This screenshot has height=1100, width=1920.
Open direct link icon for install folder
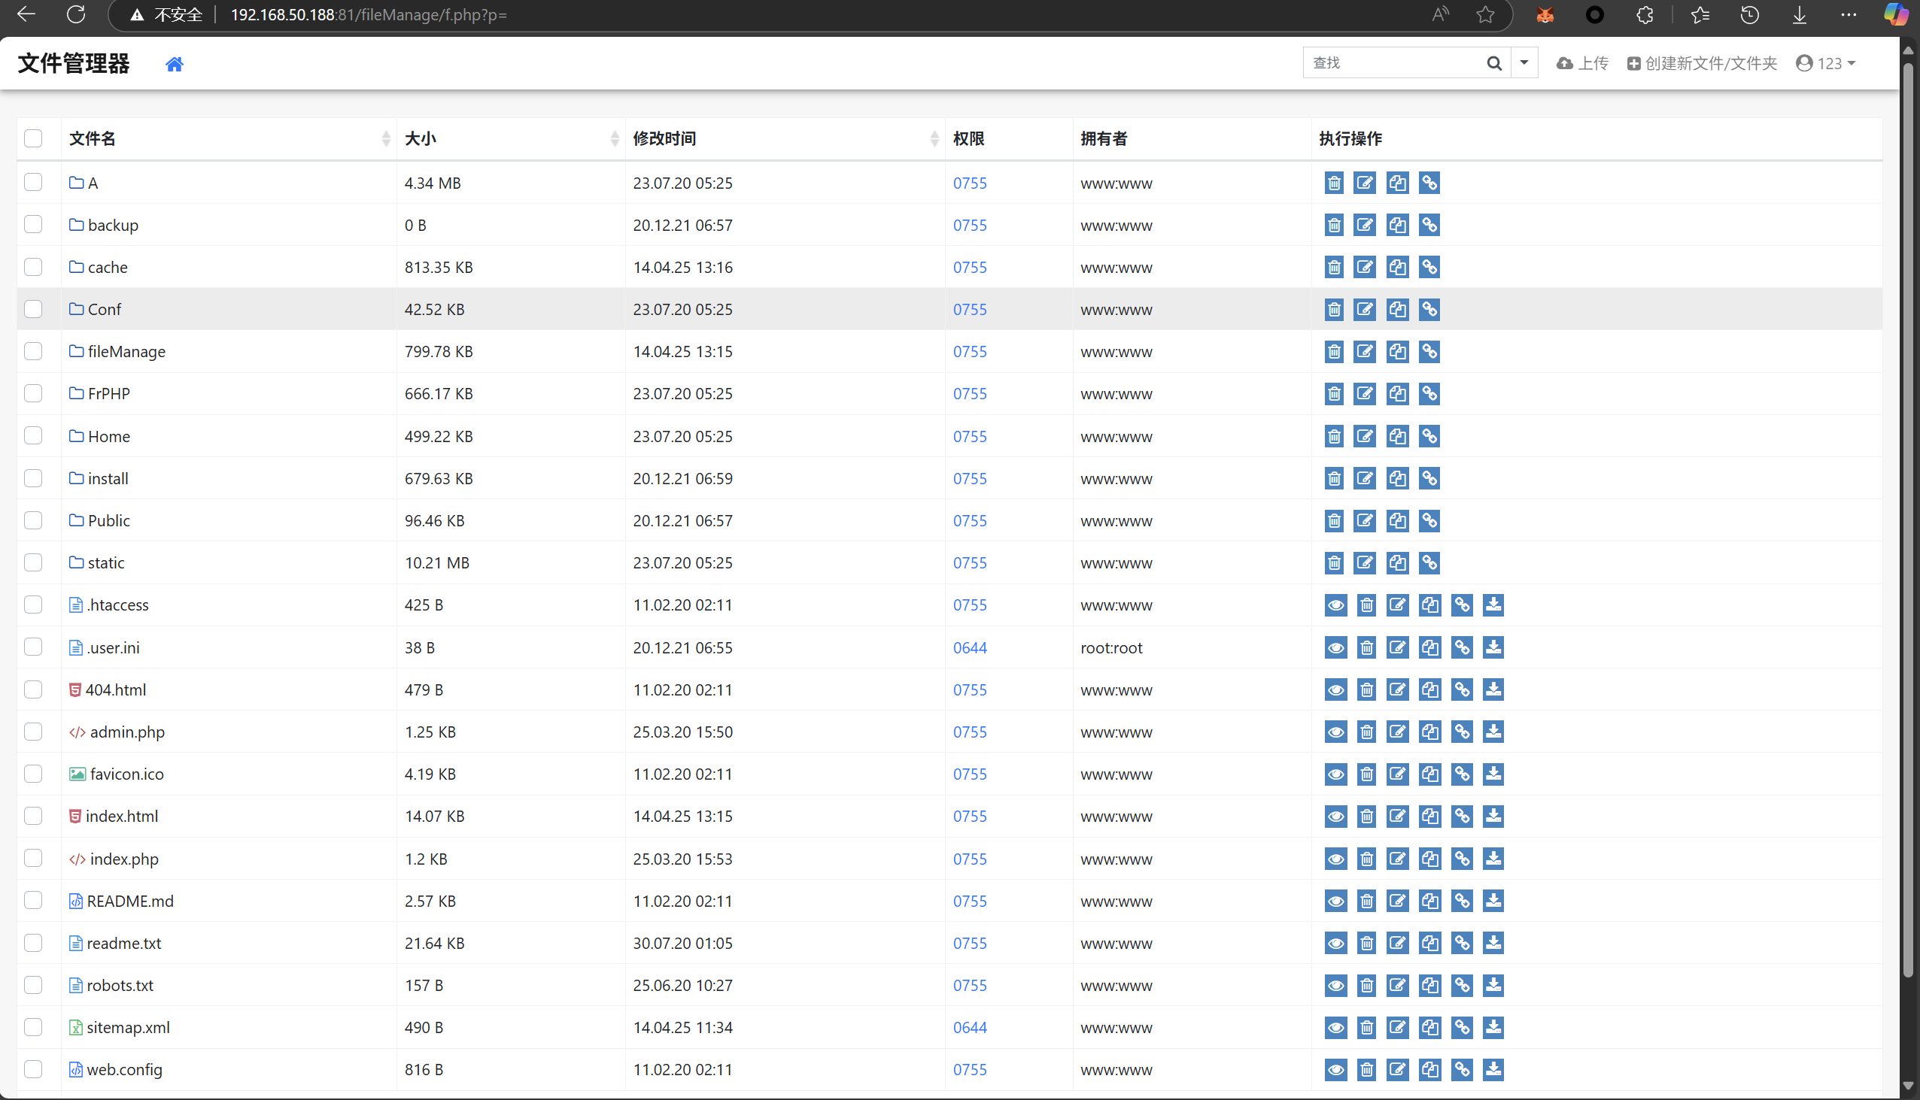(x=1429, y=478)
